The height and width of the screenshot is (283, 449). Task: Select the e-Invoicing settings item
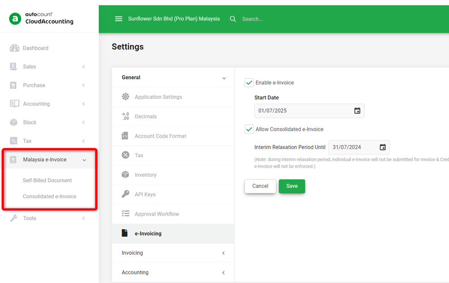(173, 233)
